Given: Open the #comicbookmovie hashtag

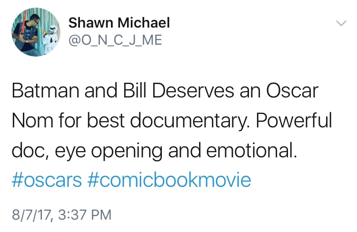Looking at the screenshot, I should pyautogui.click(x=169, y=180).
